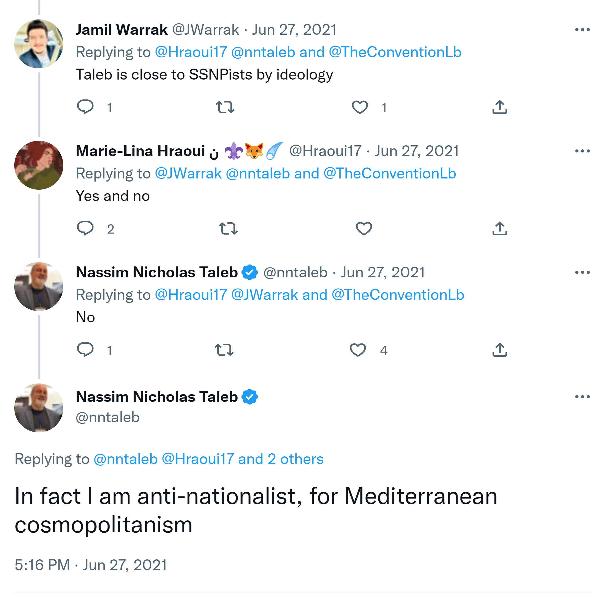
Task: Retweet the 'Yes and no' tweet
Action: click(x=228, y=228)
